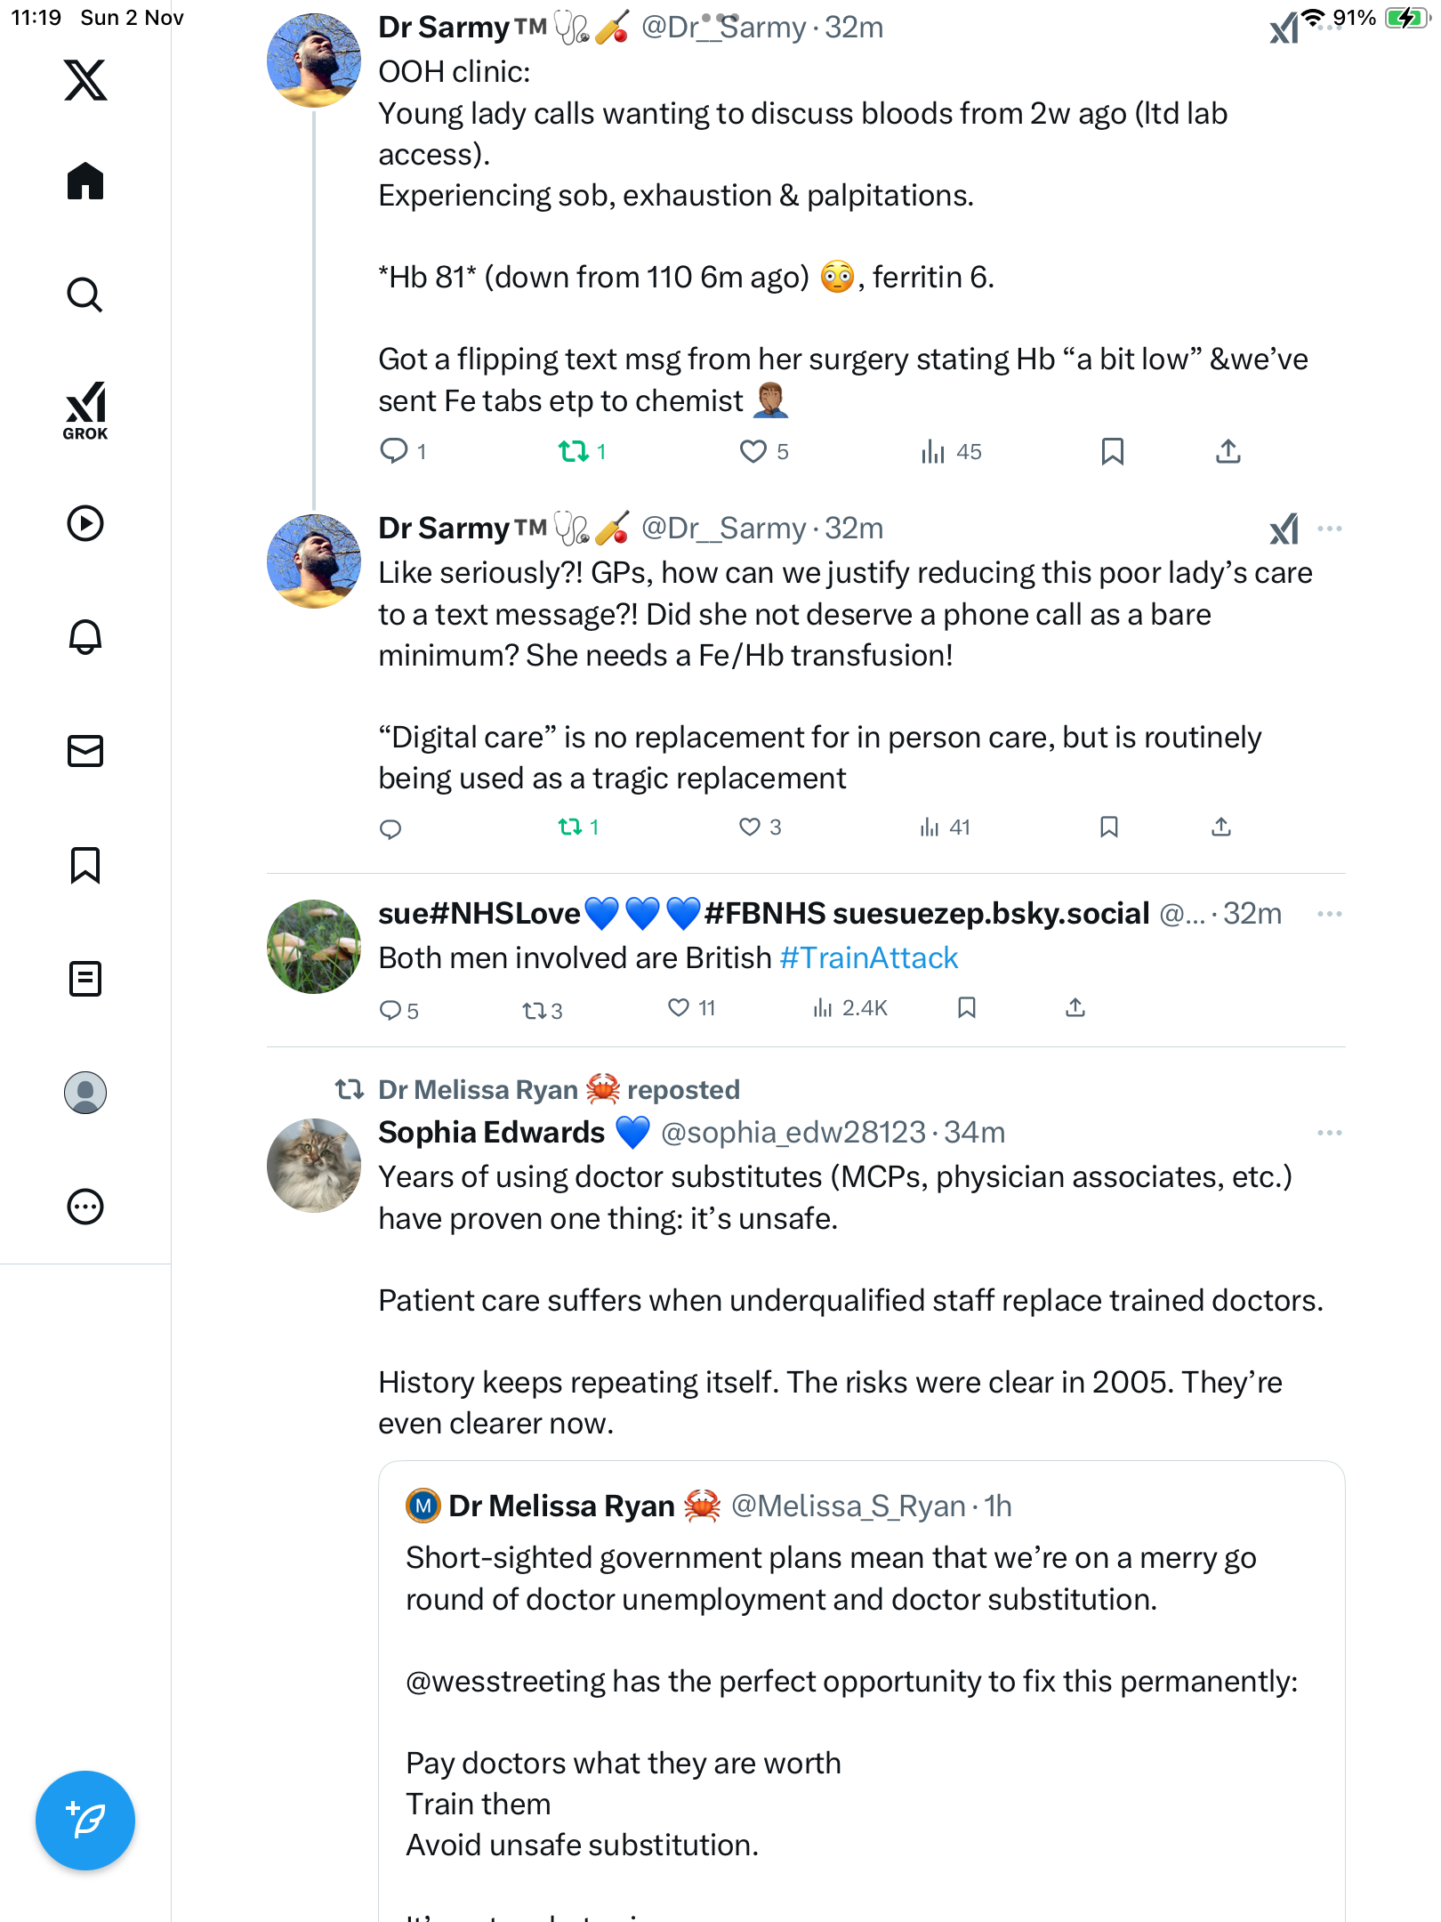The height and width of the screenshot is (1922, 1441).
Task: Tap the compose post button
Action: coord(85,1821)
